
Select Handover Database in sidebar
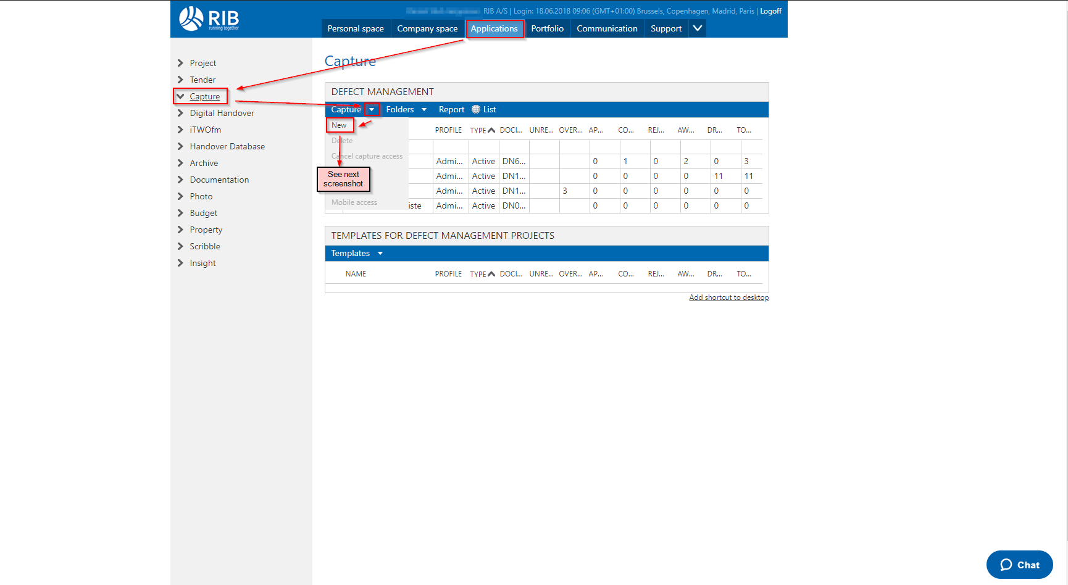(227, 146)
